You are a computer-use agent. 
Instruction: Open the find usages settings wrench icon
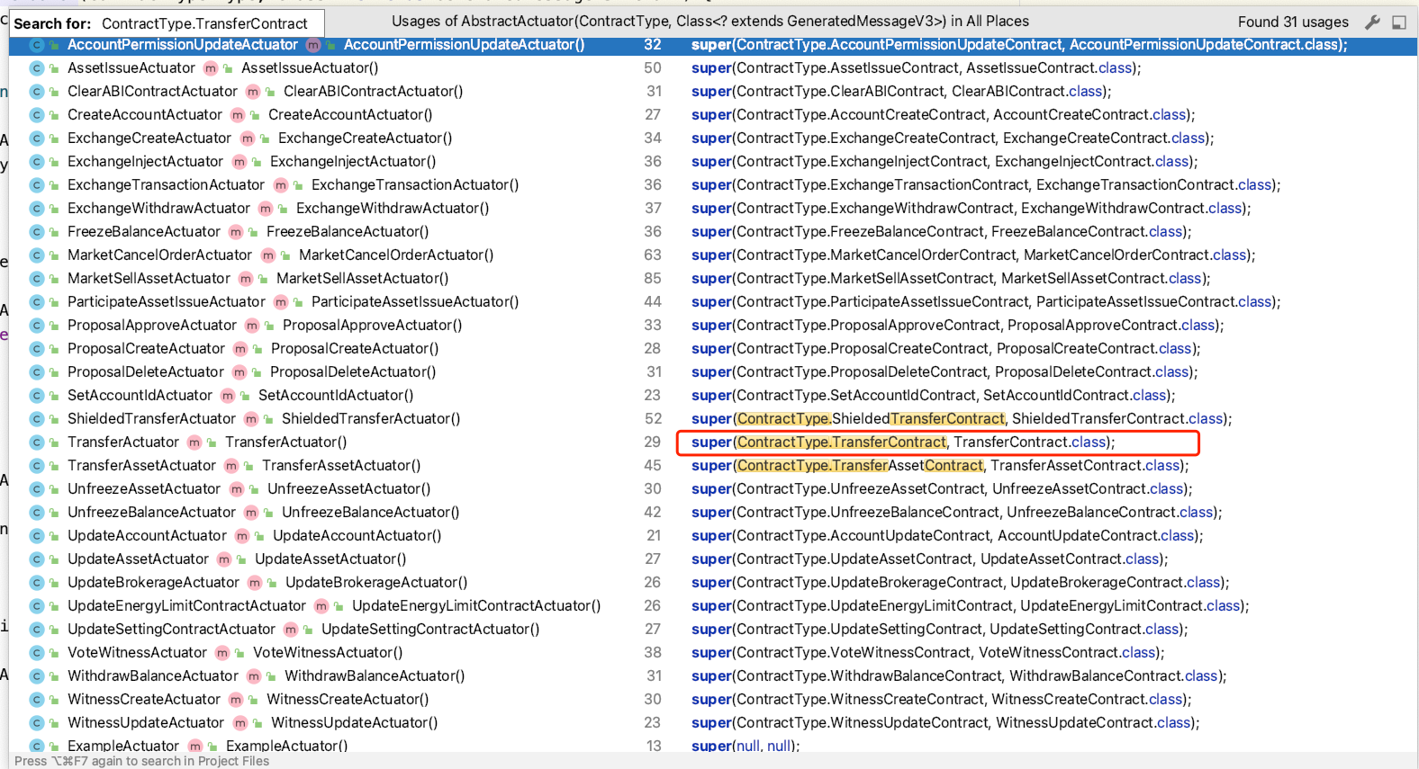click(x=1372, y=22)
